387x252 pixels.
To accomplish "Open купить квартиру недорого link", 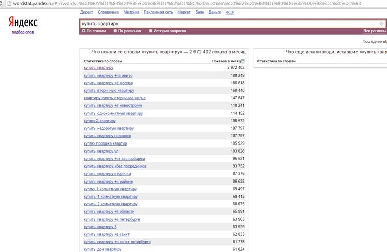I will [107, 136].
